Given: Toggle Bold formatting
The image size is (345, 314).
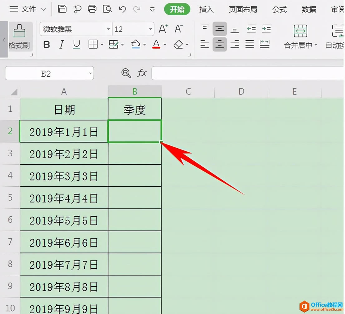Looking at the screenshot, I should pyautogui.click(x=47, y=45).
